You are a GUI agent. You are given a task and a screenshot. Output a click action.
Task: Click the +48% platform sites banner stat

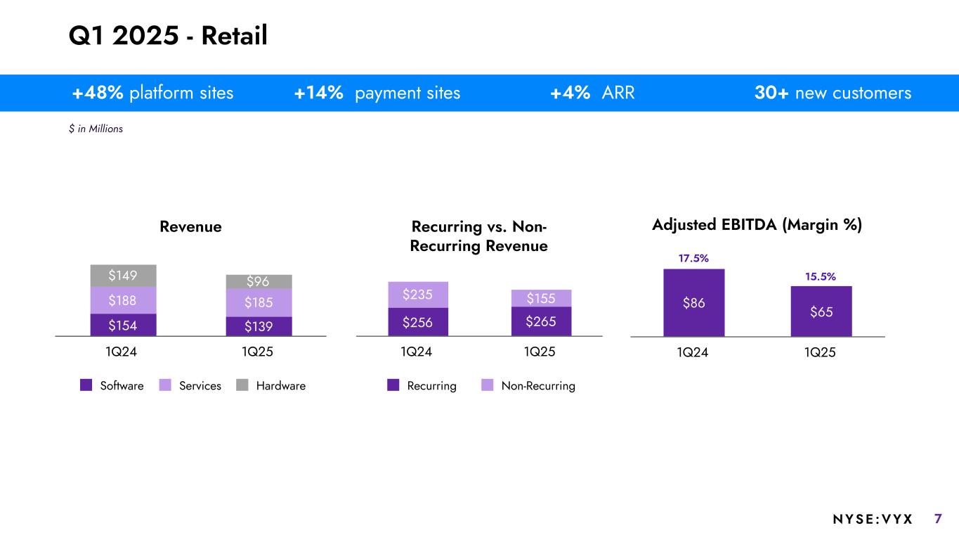[152, 93]
